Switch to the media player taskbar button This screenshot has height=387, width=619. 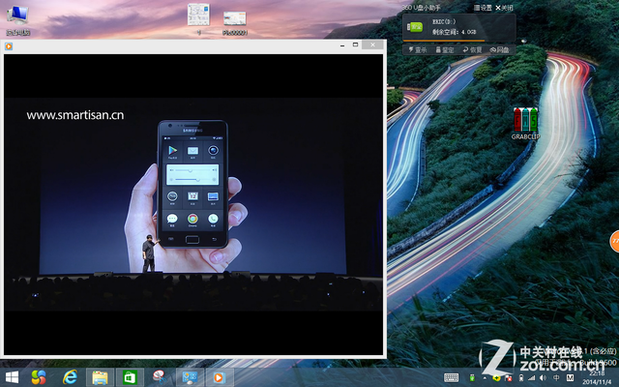219,377
